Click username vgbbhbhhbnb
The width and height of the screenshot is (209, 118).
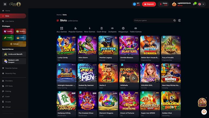tap(184, 3)
